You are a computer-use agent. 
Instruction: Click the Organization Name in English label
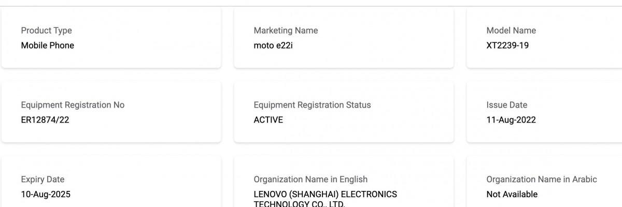coord(310,180)
